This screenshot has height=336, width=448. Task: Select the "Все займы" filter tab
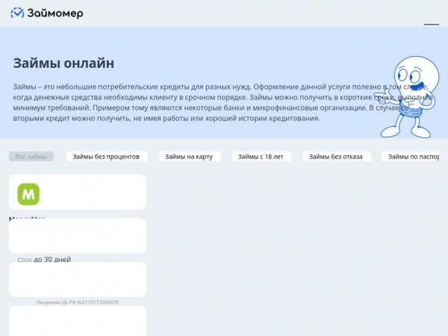pyautogui.click(x=31, y=157)
